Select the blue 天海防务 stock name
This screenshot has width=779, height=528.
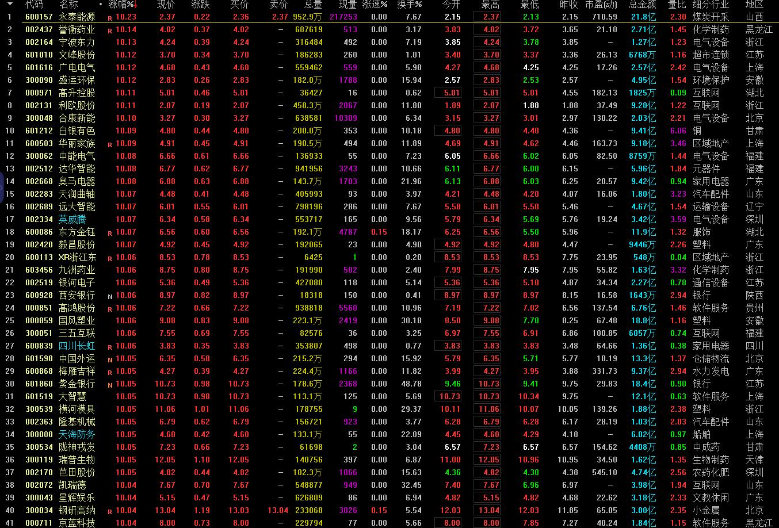pos(77,434)
